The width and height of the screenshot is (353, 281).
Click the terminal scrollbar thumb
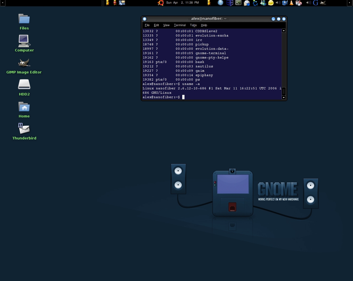(284, 91)
